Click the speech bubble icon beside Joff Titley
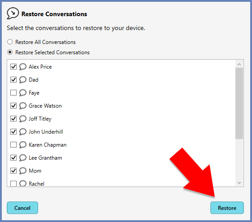Image resolution: width=252 pixels, height=222 pixels. (x=23, y=119)
